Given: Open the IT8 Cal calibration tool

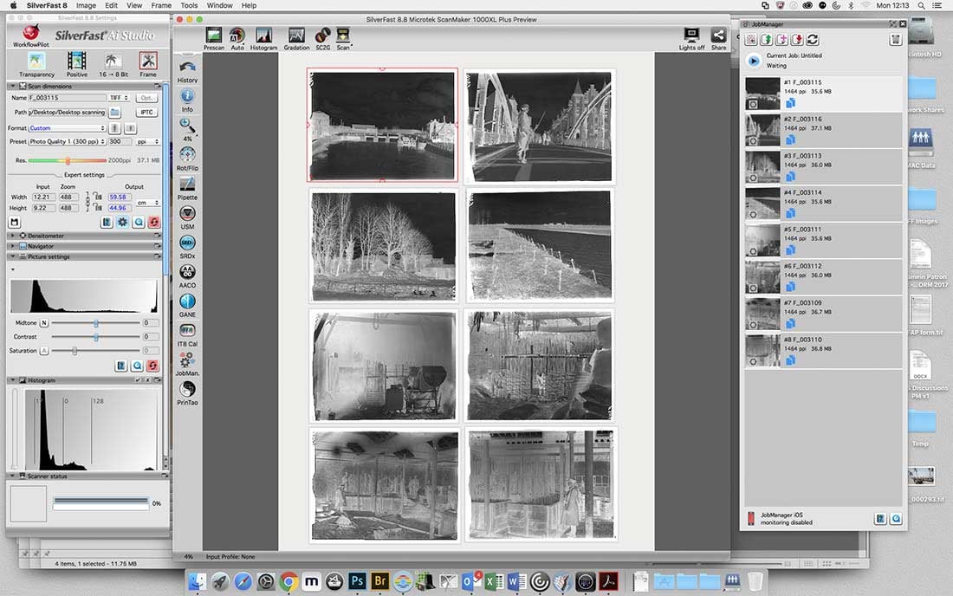Looking at the screenshot, I should [x=187, y=334].
